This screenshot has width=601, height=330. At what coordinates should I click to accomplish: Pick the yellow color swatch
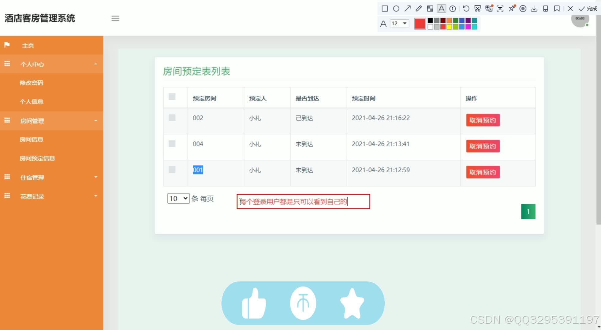pyautogui.click(x=449, y=27)
